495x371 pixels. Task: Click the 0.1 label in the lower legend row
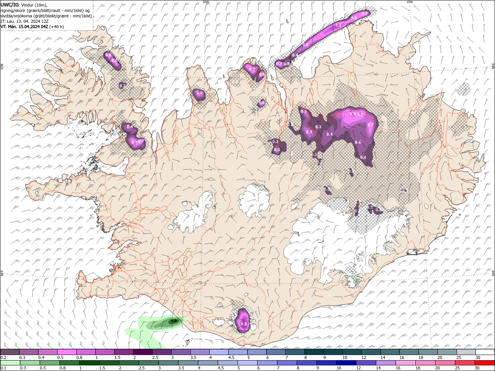click(x=3, y=368)
